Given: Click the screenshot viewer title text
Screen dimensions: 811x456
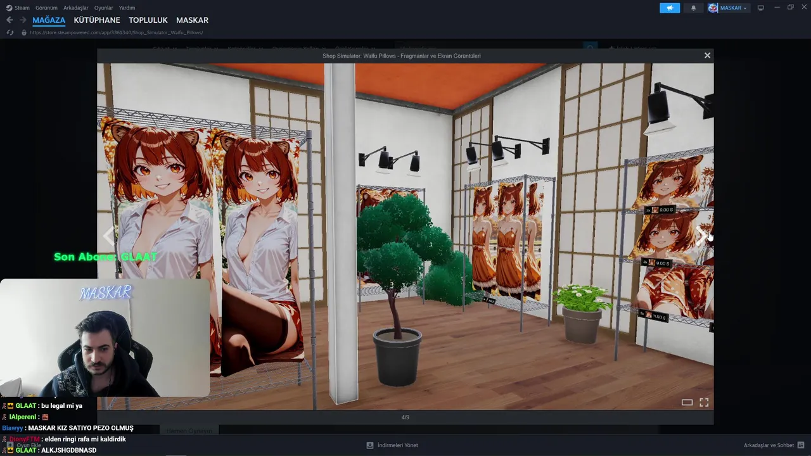Looking at the screenshot, I should pos(402,56).
